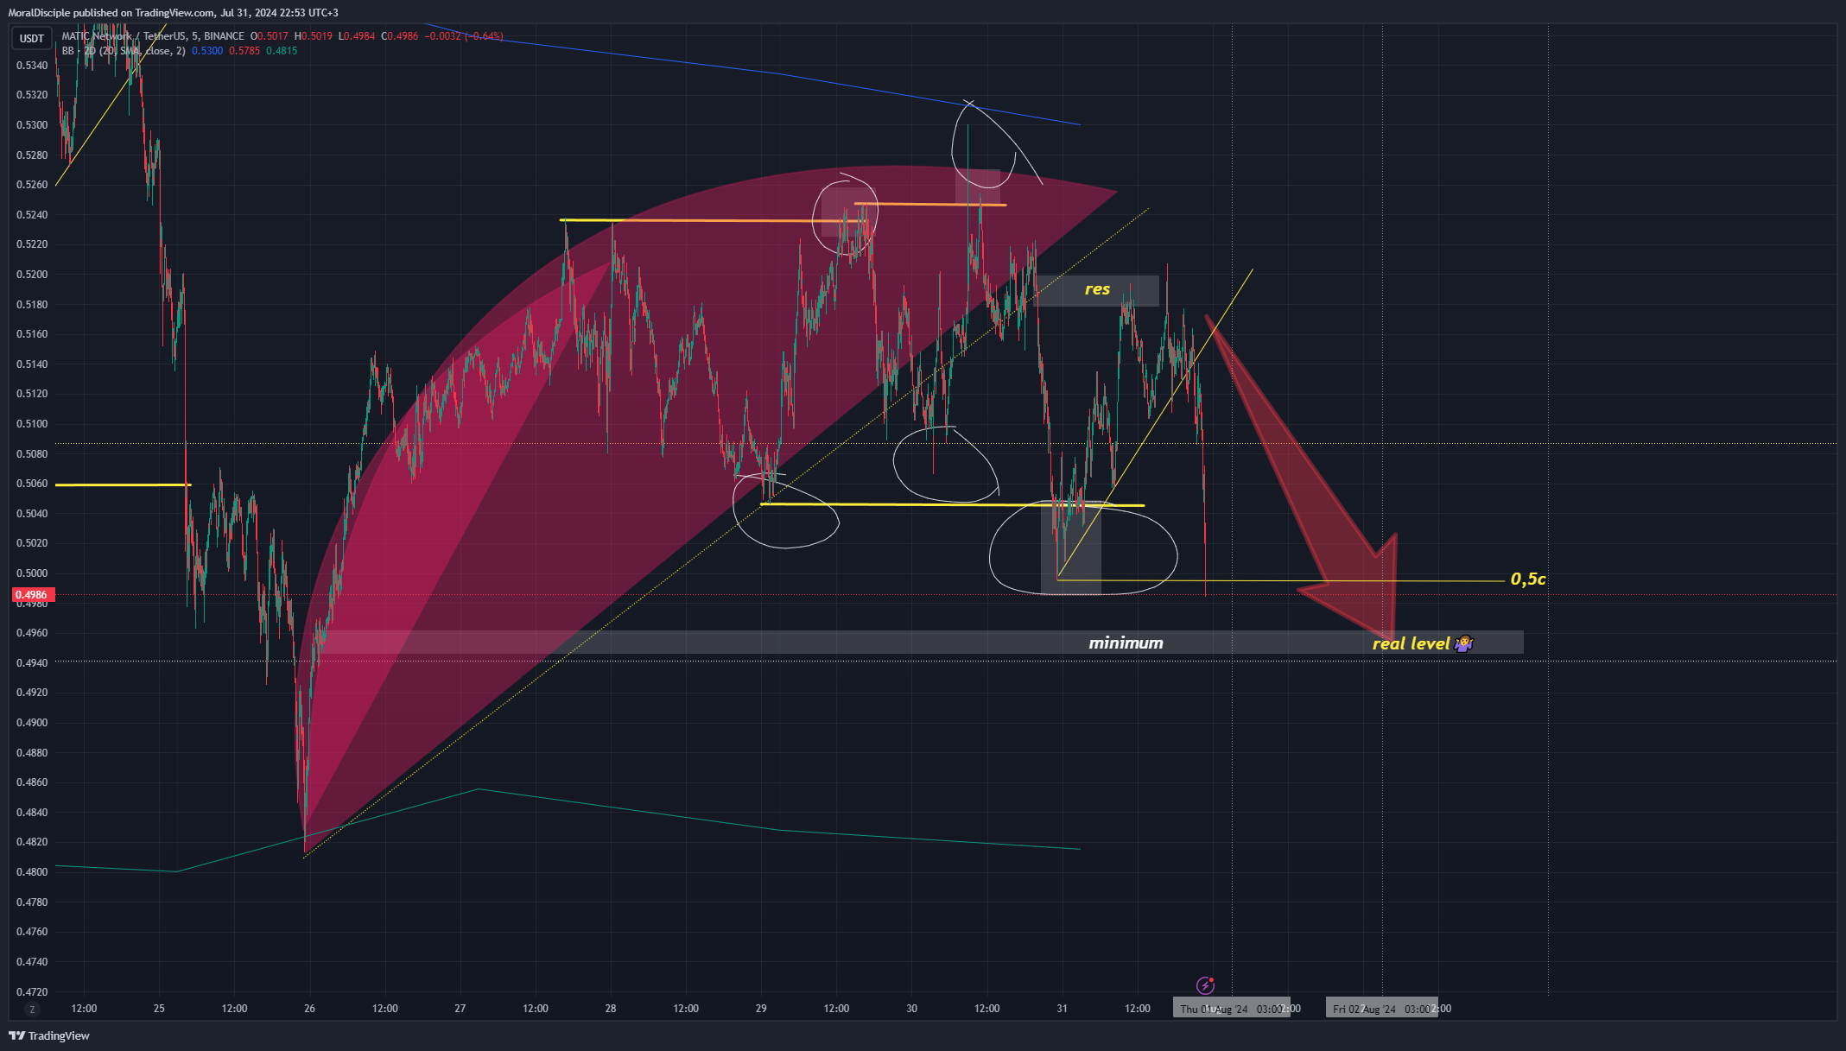Click the change value −0.0032 (−0.64%)

tap(464, 36)
